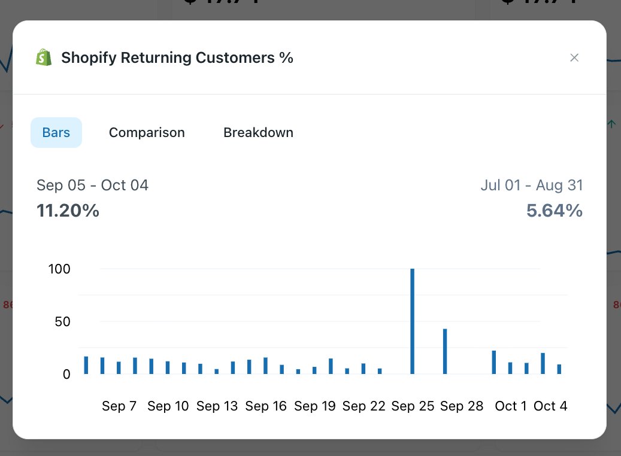Close the Shopify Returning Customers dialog
The height and width of the screenshot is (456, 621).
coord(574,58)
